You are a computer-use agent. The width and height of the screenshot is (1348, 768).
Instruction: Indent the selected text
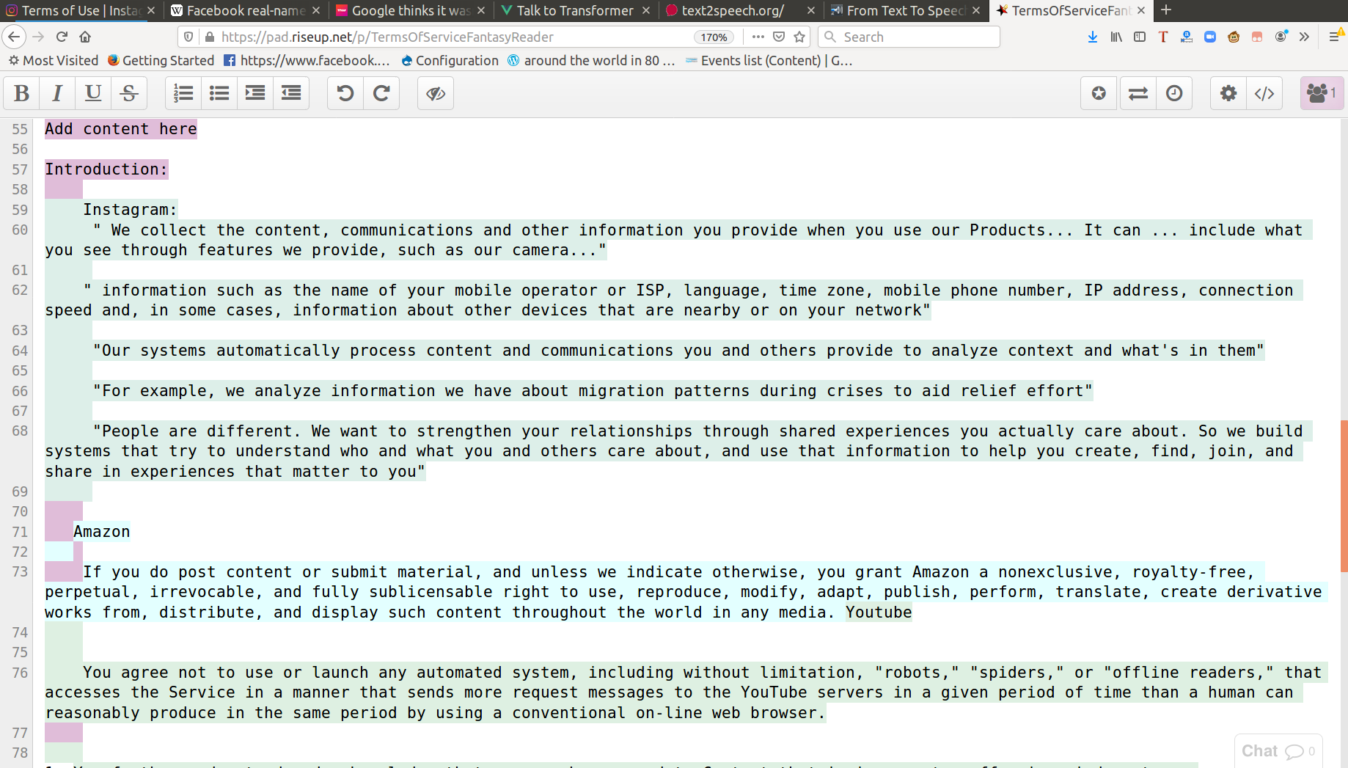255,93
